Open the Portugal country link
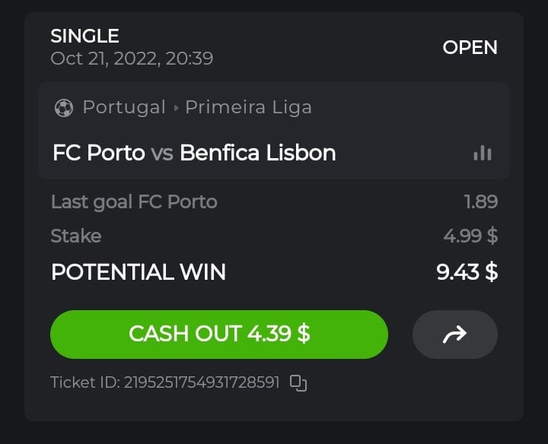 [124, 107]
